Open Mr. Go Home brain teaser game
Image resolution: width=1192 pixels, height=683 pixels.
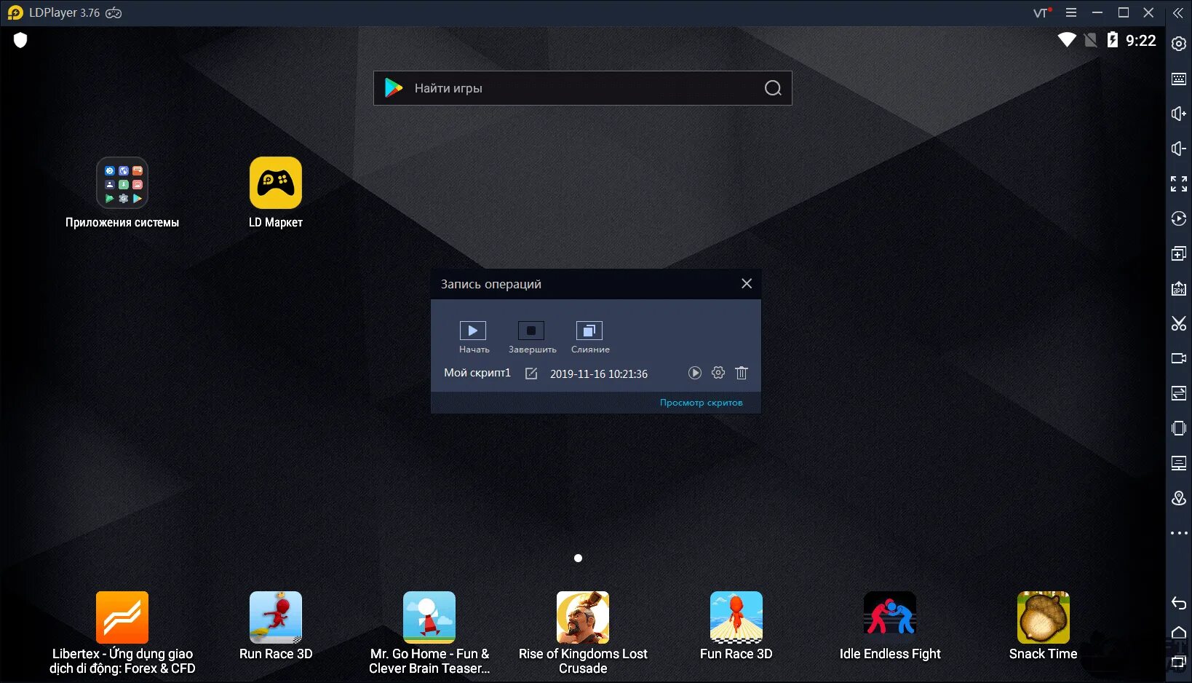tap(429, 633)
